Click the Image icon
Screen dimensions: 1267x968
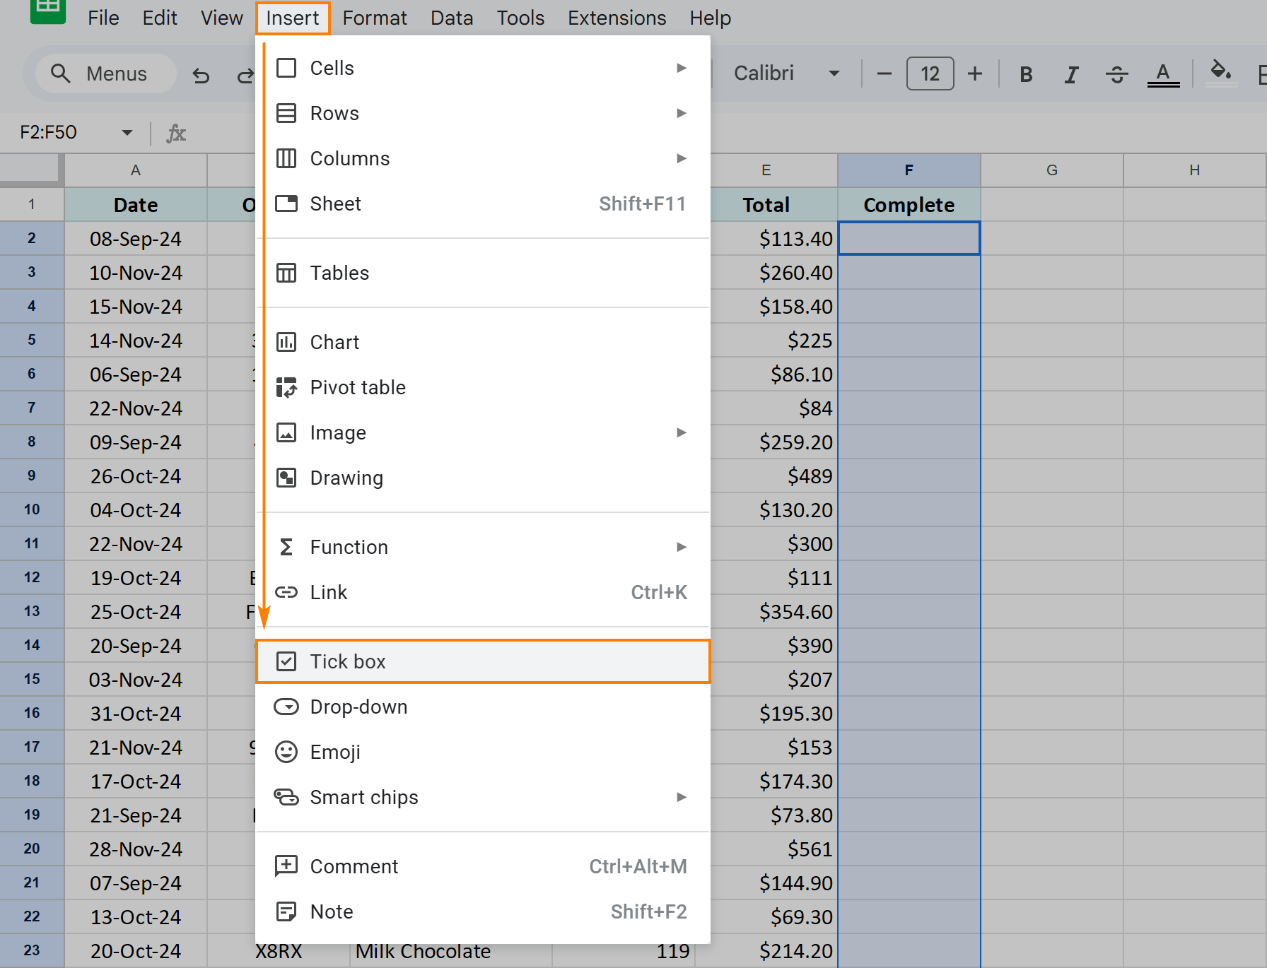pos(286,432)
